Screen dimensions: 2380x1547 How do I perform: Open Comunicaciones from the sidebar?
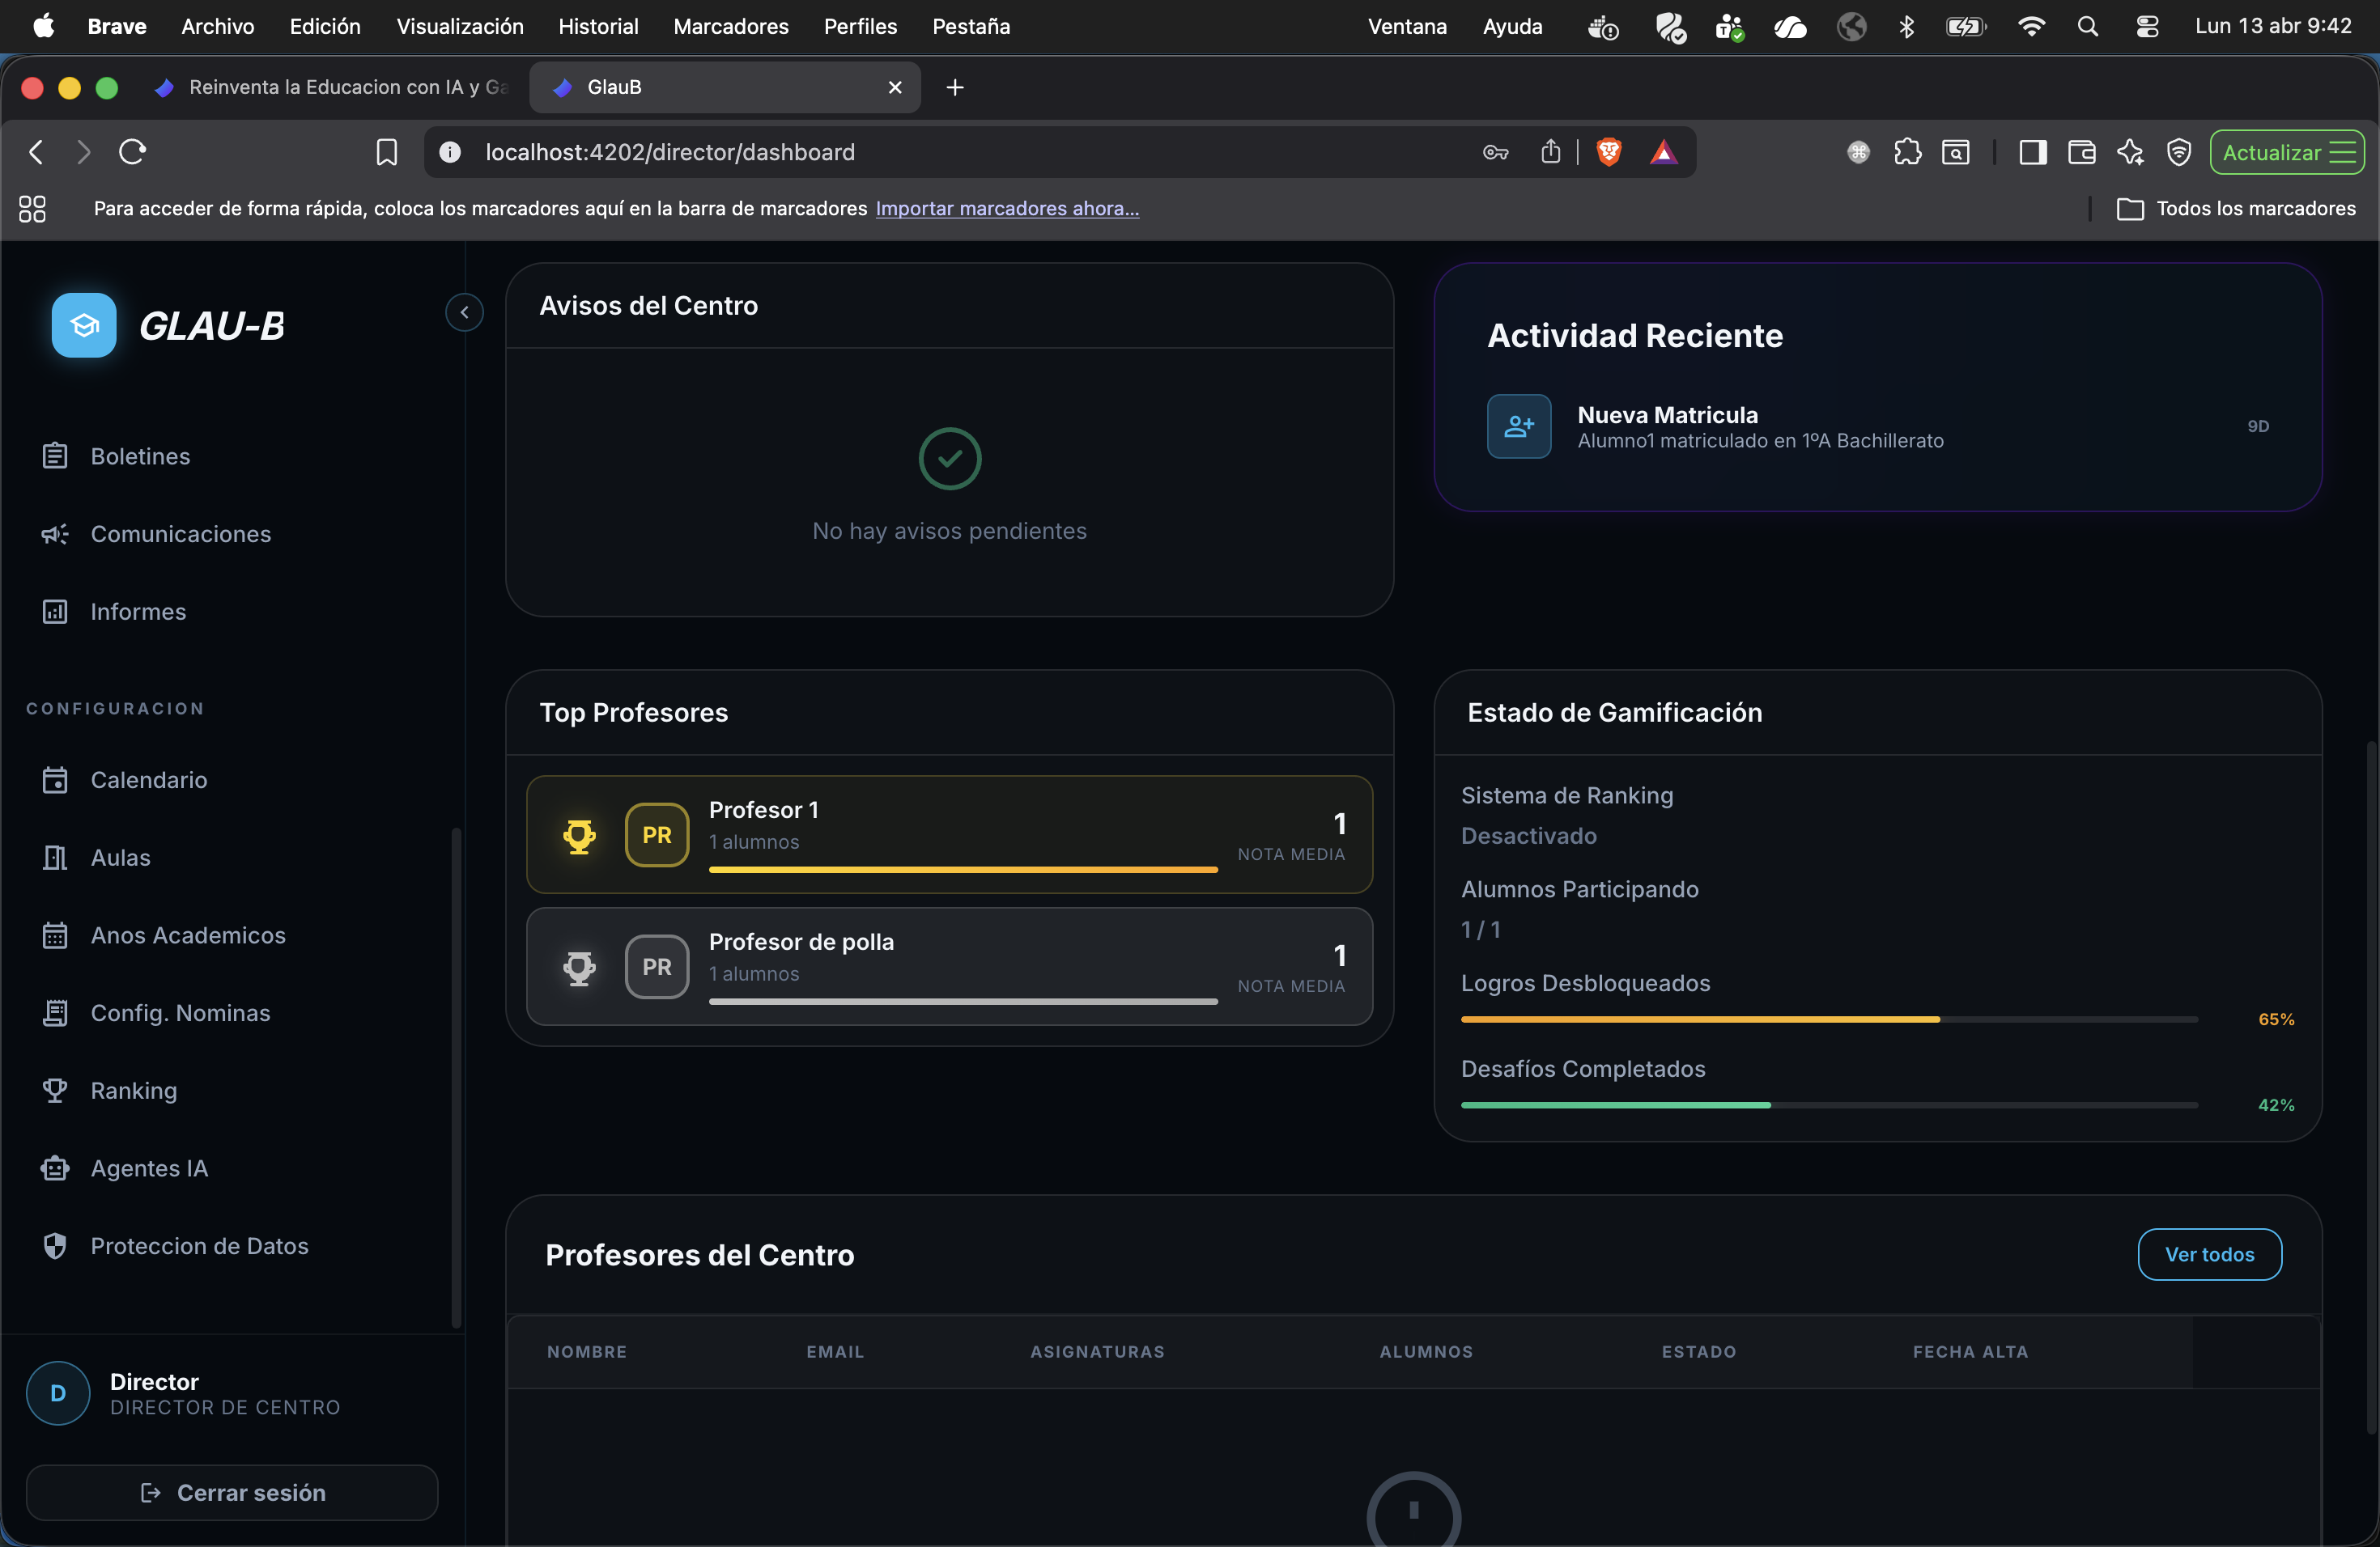pyautogui.click(x=180, y=534)
